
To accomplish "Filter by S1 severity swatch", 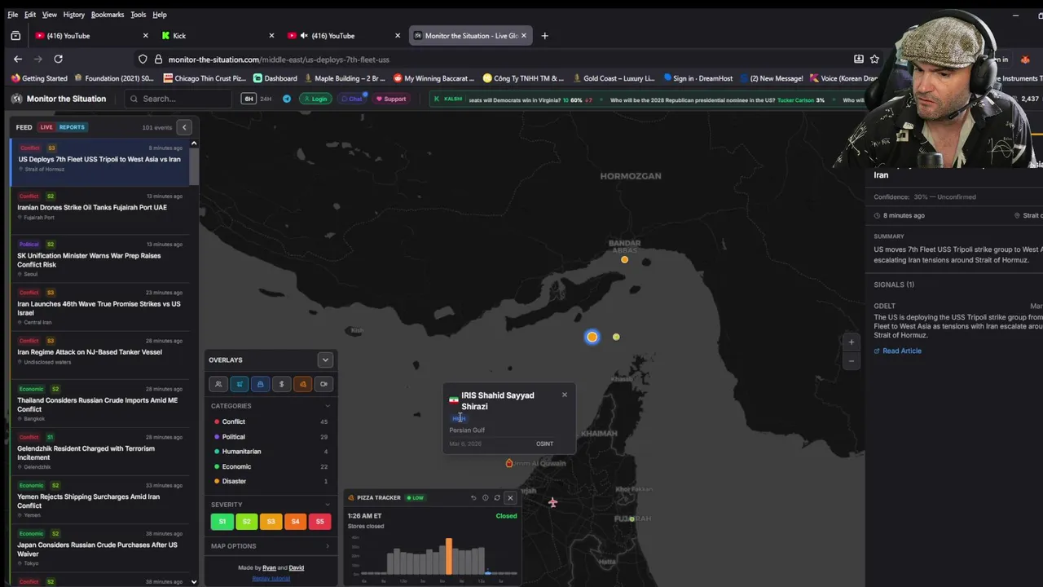I will pyautogui.click(x=222, y=522).
